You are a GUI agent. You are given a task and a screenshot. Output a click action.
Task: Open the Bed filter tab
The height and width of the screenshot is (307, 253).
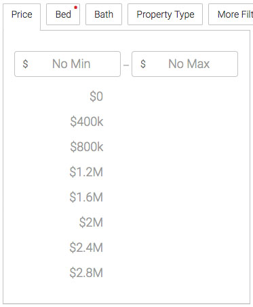[x=63, y=14]
